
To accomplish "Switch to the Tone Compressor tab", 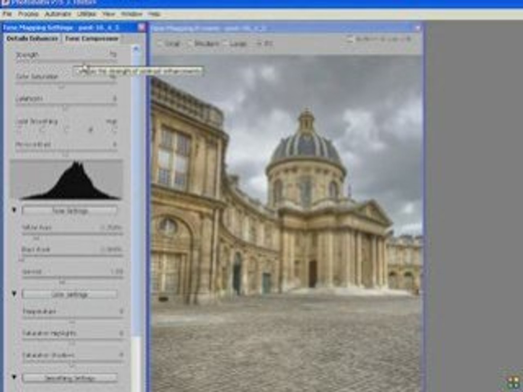I will [92, 38].
